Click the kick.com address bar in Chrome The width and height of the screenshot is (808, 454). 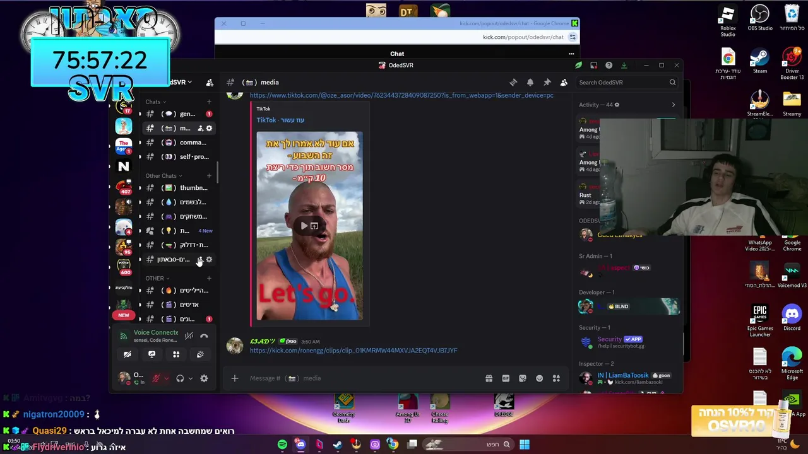(x=523, y=37)
